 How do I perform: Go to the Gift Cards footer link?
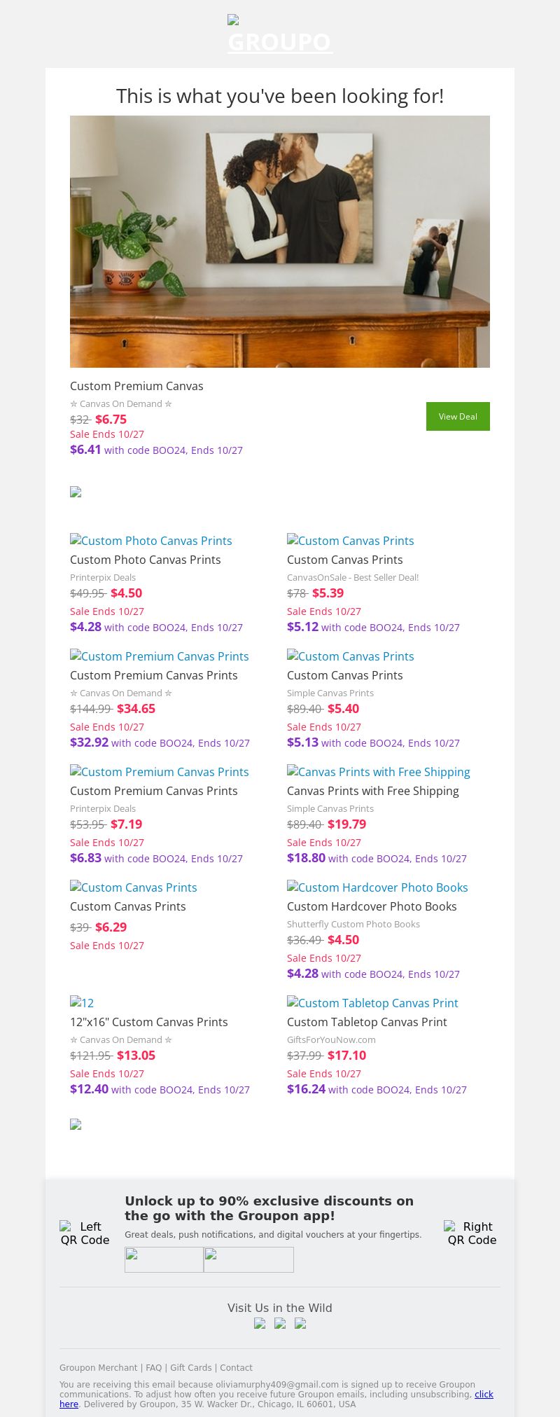tap(191, 1367)
